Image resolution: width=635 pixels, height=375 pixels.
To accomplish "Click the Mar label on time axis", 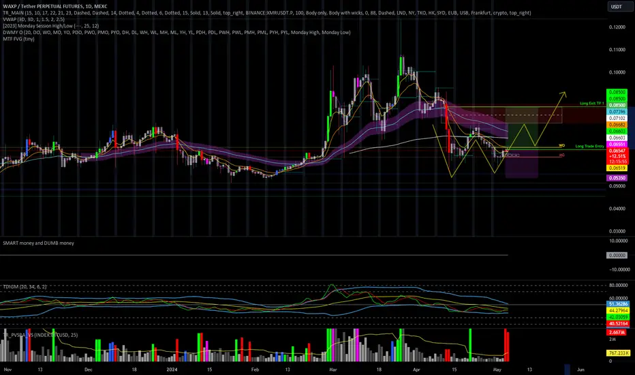I will (333, 370).
